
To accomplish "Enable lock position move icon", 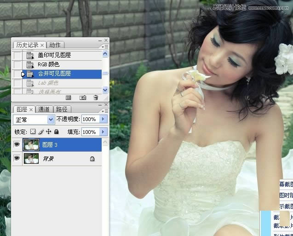I will (x=48, y=132).
